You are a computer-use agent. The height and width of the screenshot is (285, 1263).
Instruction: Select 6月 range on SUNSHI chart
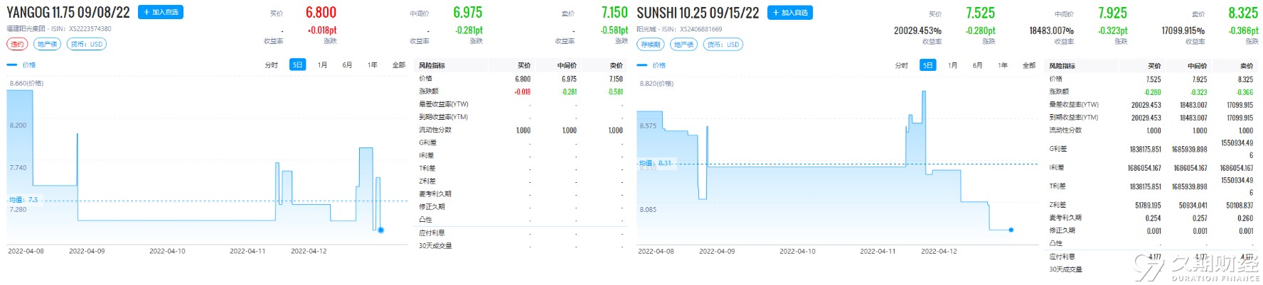[978, 65]
